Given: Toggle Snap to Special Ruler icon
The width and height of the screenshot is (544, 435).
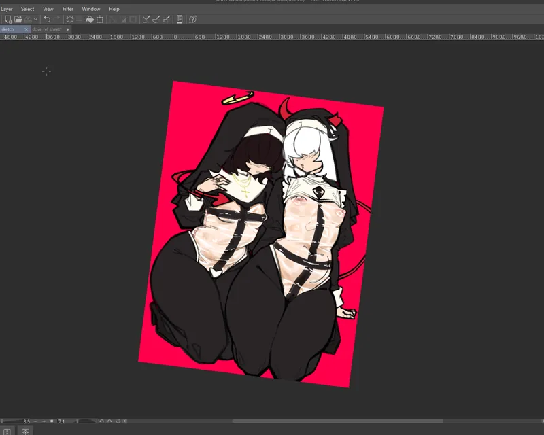Looking at the screenshot, I should point(156,20).
